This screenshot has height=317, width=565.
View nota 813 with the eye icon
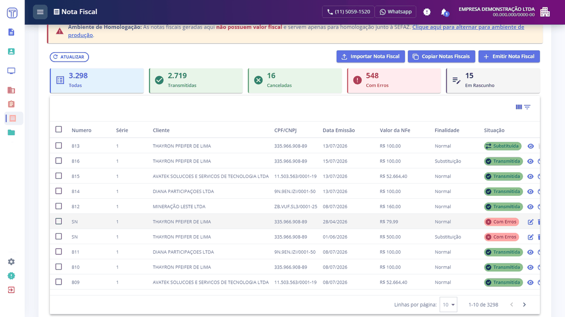[531, 146]
